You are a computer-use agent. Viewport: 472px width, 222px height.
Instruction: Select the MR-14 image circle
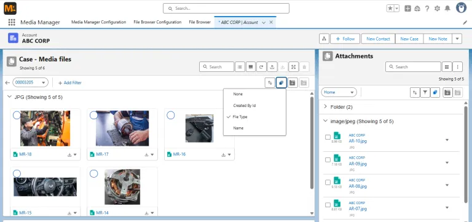tap(94, 173)
